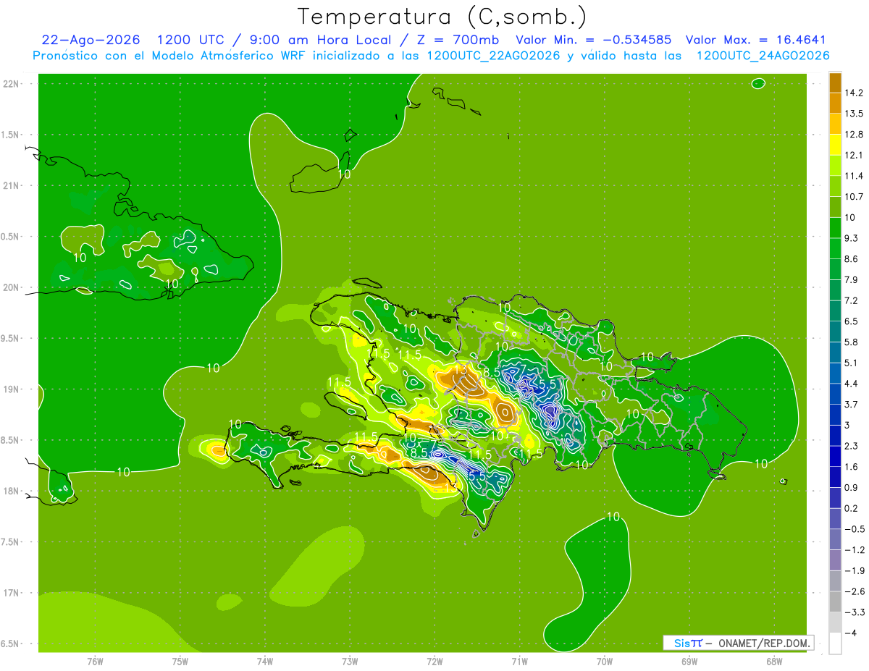Screen dimensions: 869x671
Task: Click the '69W' longitude tick label
Action: [689, 661]
